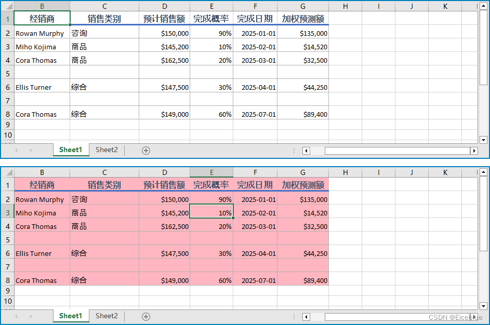Click horizontal scroll left arrow in bottom spreadsheet

[306, 317]
